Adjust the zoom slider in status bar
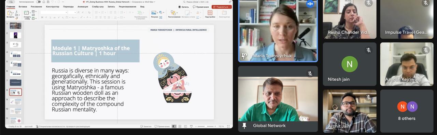437x135 pixels. pyautogui.click(x=206, y=127)
